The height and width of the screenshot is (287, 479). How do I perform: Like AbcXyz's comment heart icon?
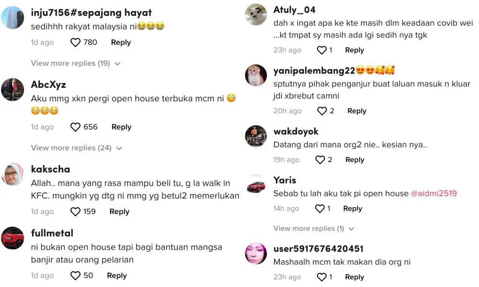75,127
